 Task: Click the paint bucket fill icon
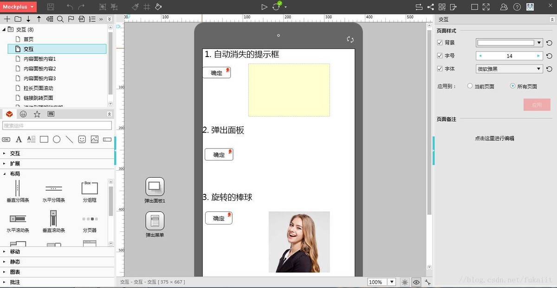158,7
